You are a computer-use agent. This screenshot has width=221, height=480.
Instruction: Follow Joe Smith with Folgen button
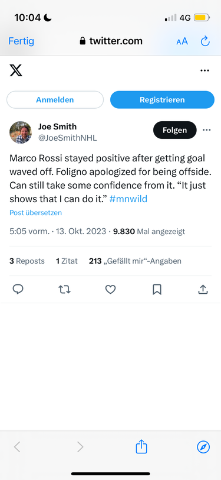(x=174, y=130)
